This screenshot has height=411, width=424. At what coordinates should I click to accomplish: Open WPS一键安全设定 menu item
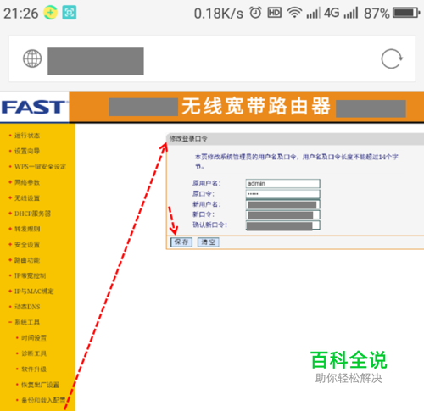[x=40, y=167]
